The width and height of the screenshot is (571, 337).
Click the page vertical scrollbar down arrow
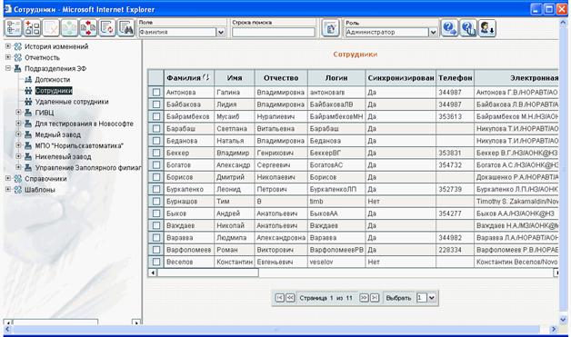[x=563, y=319]
